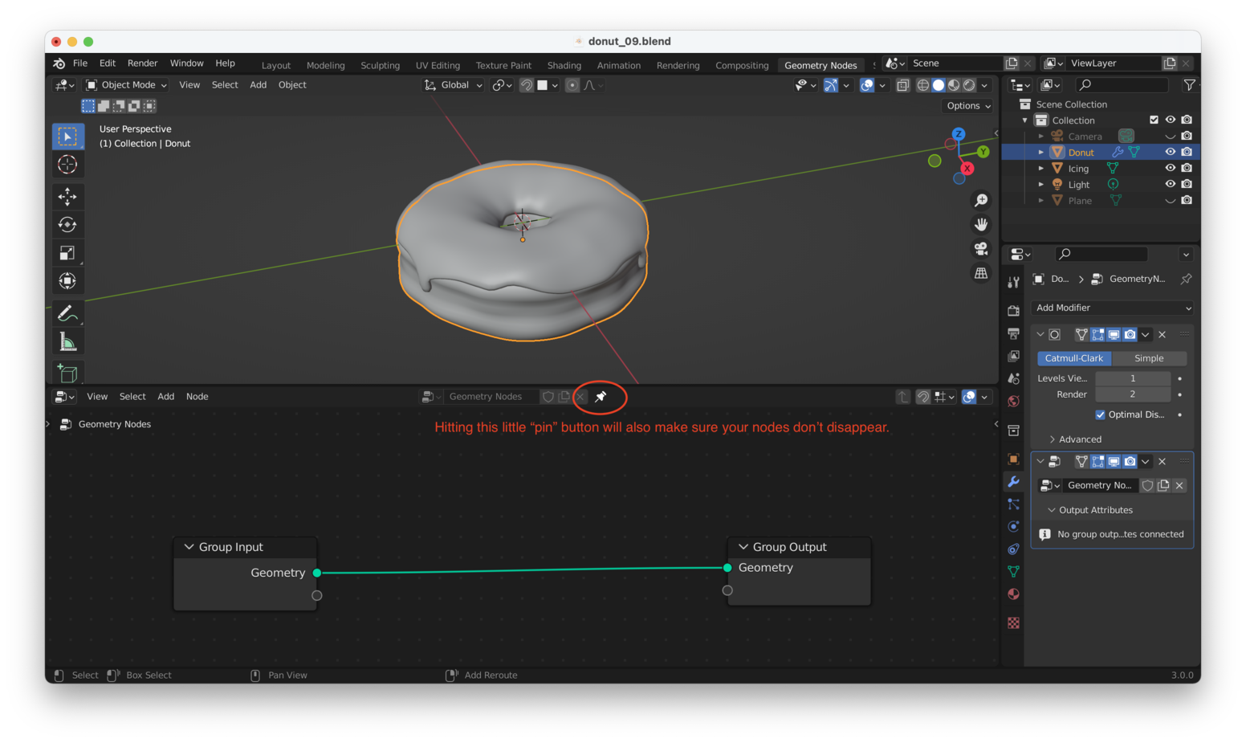Viewport: 1246px width, 743px height.
Task: Click the pin icon in node editor header
Action: pos(601,397)
